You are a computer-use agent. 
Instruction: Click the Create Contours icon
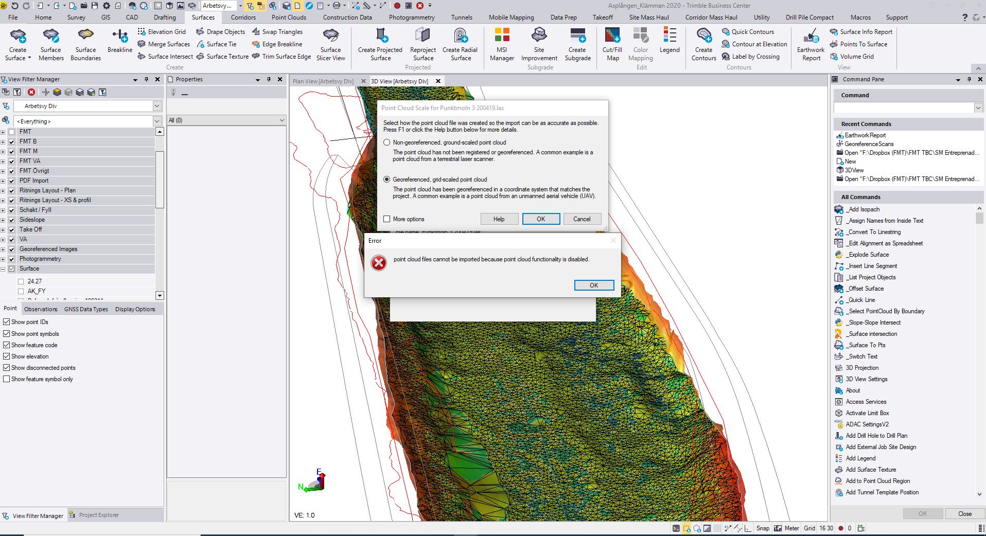click(703, 36)
